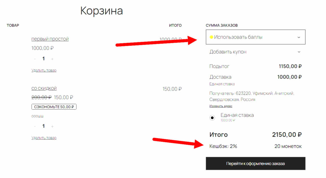326x178 pixels.
Task: Open the "со скидкой" product link
Action: point(44,88)
